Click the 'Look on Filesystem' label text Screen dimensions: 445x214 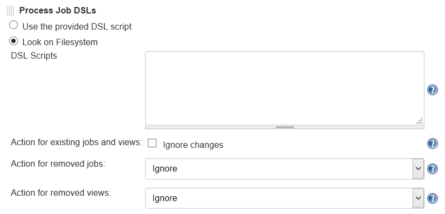coord(60,42)
